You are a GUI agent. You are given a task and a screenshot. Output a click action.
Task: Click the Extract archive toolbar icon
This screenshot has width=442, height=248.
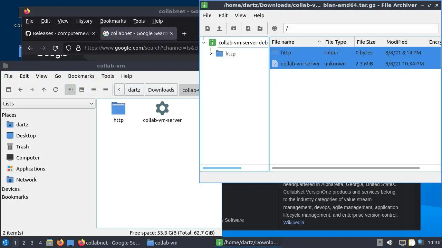[x=234, y=28]
